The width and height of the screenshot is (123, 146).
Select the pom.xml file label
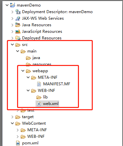click(30, 143)
